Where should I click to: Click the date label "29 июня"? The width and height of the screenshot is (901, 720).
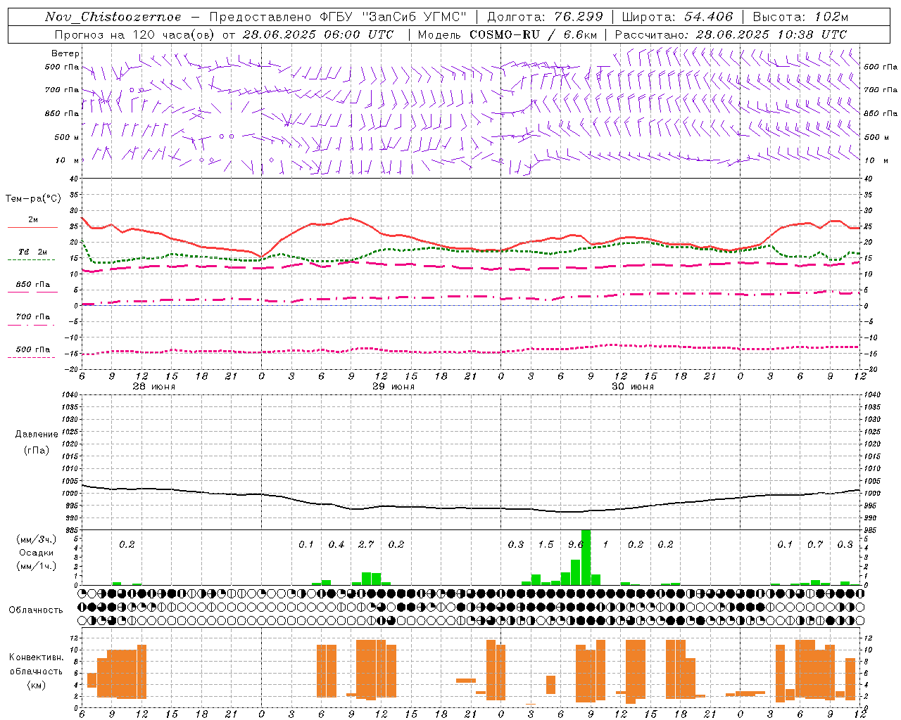[x=393, y=387]
